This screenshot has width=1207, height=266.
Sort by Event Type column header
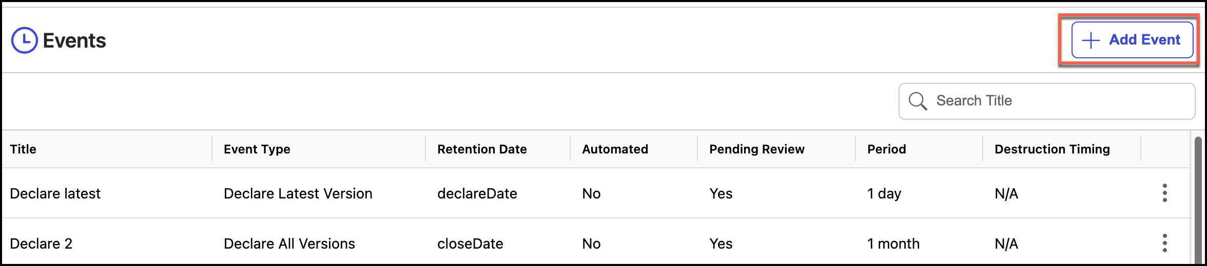257,149
